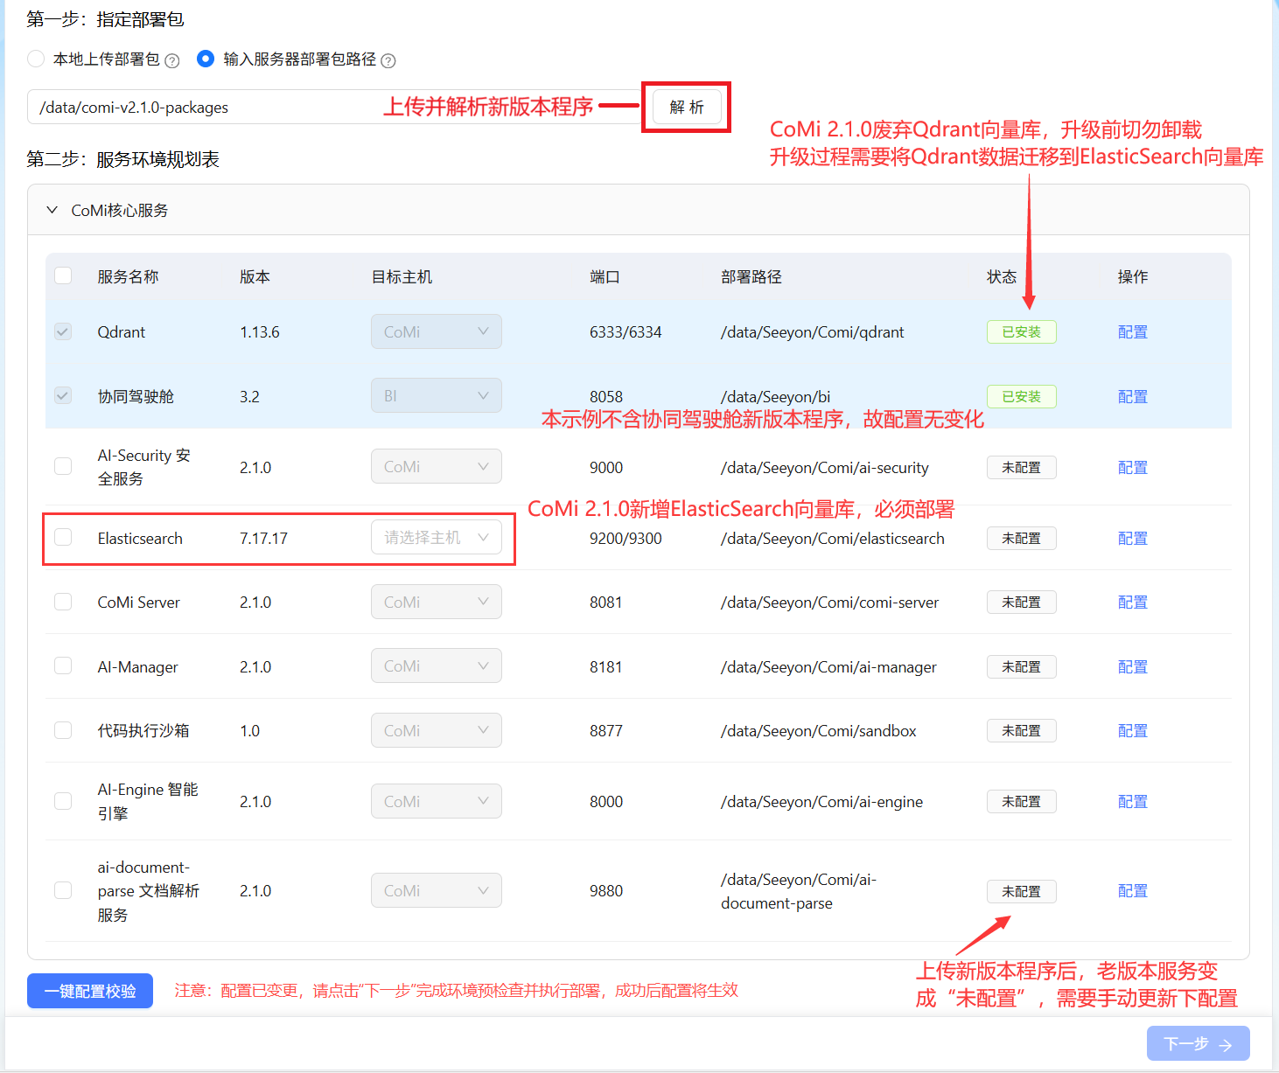This screenshot has height=1073, width=1279.
Task: Check the Elasticsearch row checkbox
Action: [x=63, y=537]
